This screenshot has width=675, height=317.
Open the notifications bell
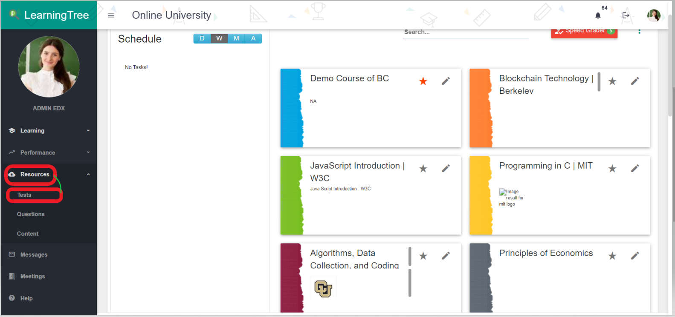point(598,16)
